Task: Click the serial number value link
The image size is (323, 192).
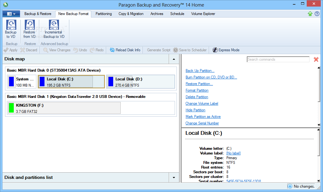Action: click(x=243, y=181)
